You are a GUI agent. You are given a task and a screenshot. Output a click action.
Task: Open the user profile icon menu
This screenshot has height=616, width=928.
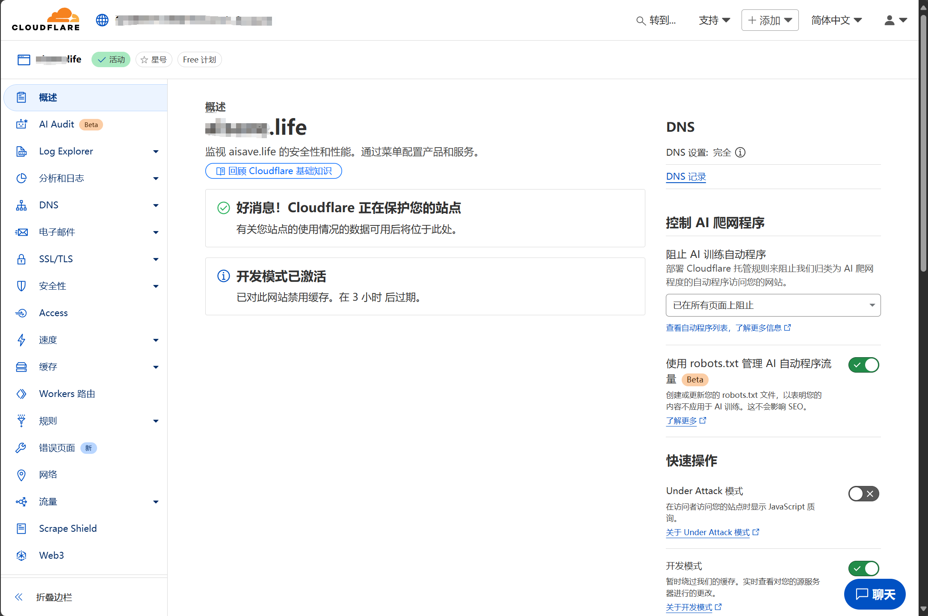pyautogui.click(x=895, y=20)
